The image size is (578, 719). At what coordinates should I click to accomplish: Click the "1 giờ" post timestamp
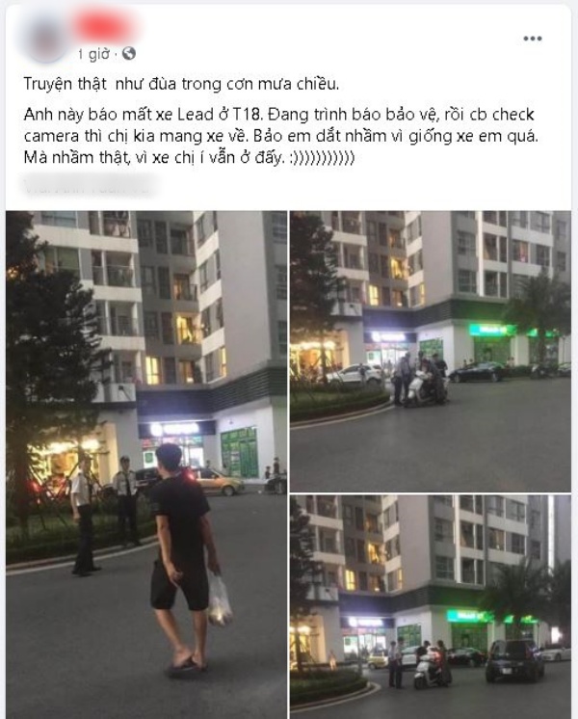point(94,54)
